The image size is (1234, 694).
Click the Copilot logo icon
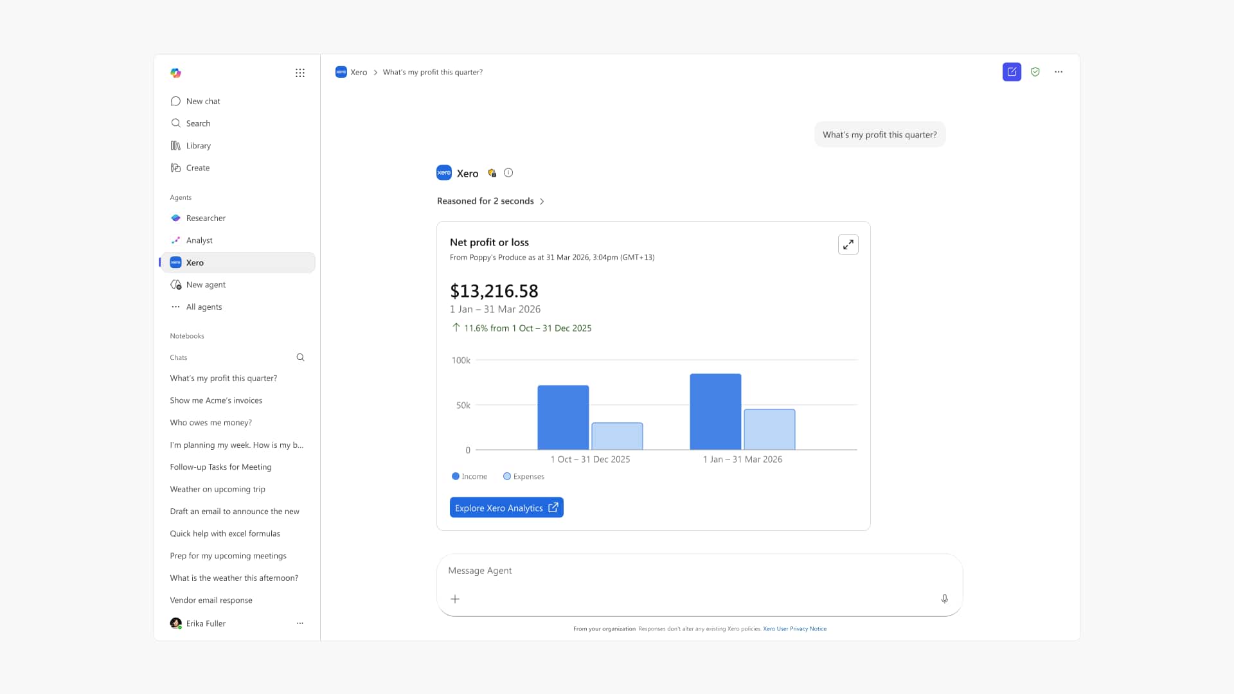(x=175, y=73)
